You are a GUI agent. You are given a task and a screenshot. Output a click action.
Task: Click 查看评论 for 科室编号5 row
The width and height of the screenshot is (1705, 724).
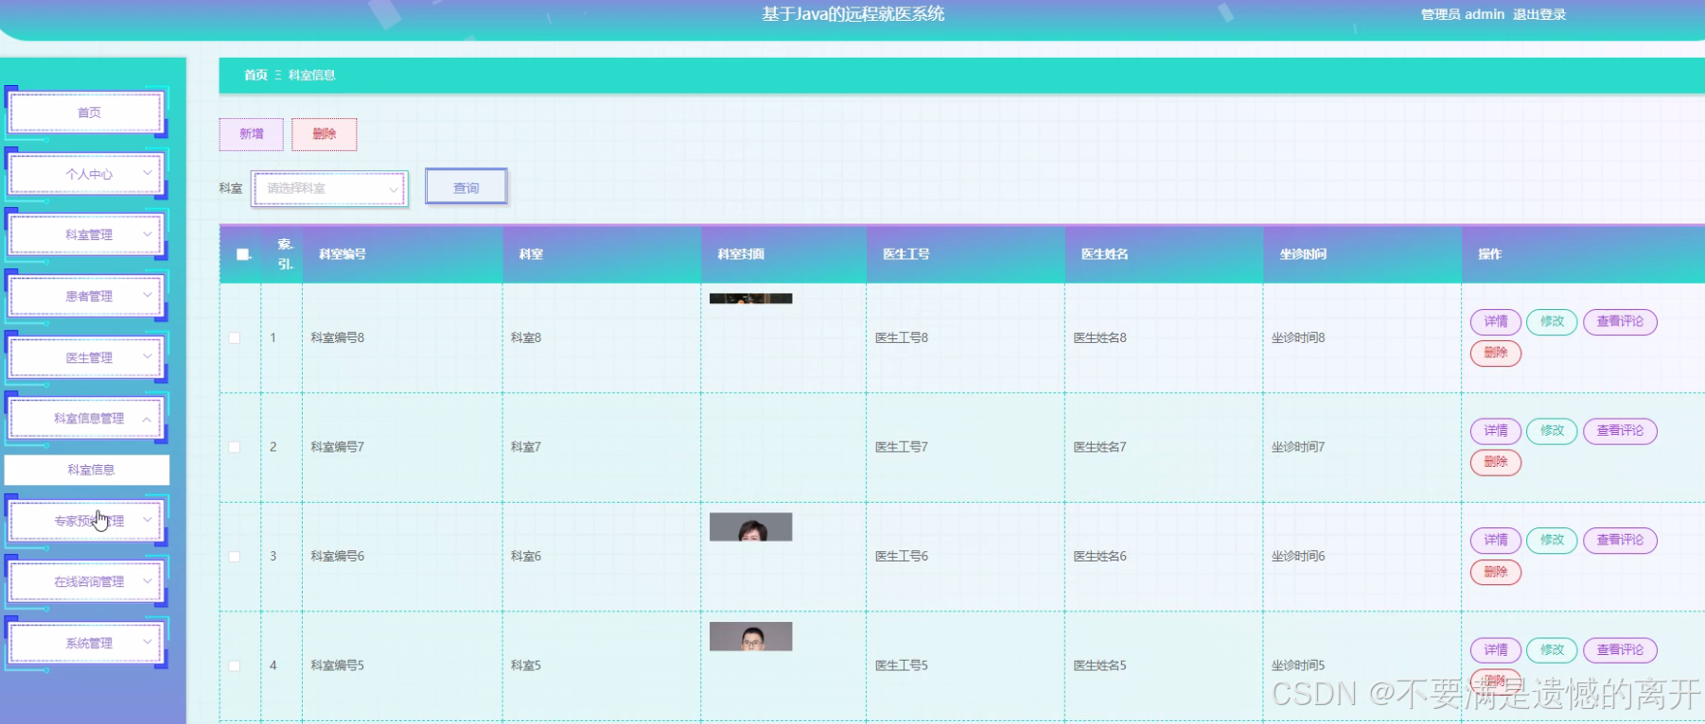click(1620, 650)
